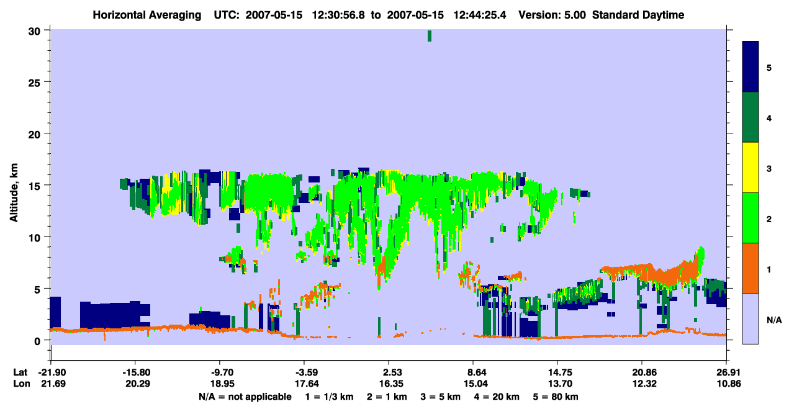This screenshot has height=414, width=807.
Task: Click the lavender N/A legend swatch
Action: [751, 318]
